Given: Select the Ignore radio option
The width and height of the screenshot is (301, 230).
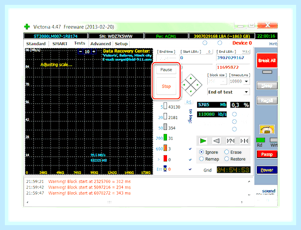Looking at the screenshot, I should tap(201, 152).
